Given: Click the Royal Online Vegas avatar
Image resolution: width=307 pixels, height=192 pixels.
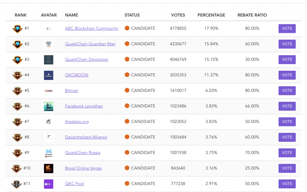Looking at the screenshot, I should point(49,168).
